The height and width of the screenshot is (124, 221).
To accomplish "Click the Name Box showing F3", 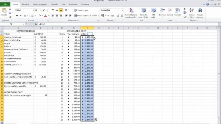I will point(11,24).
